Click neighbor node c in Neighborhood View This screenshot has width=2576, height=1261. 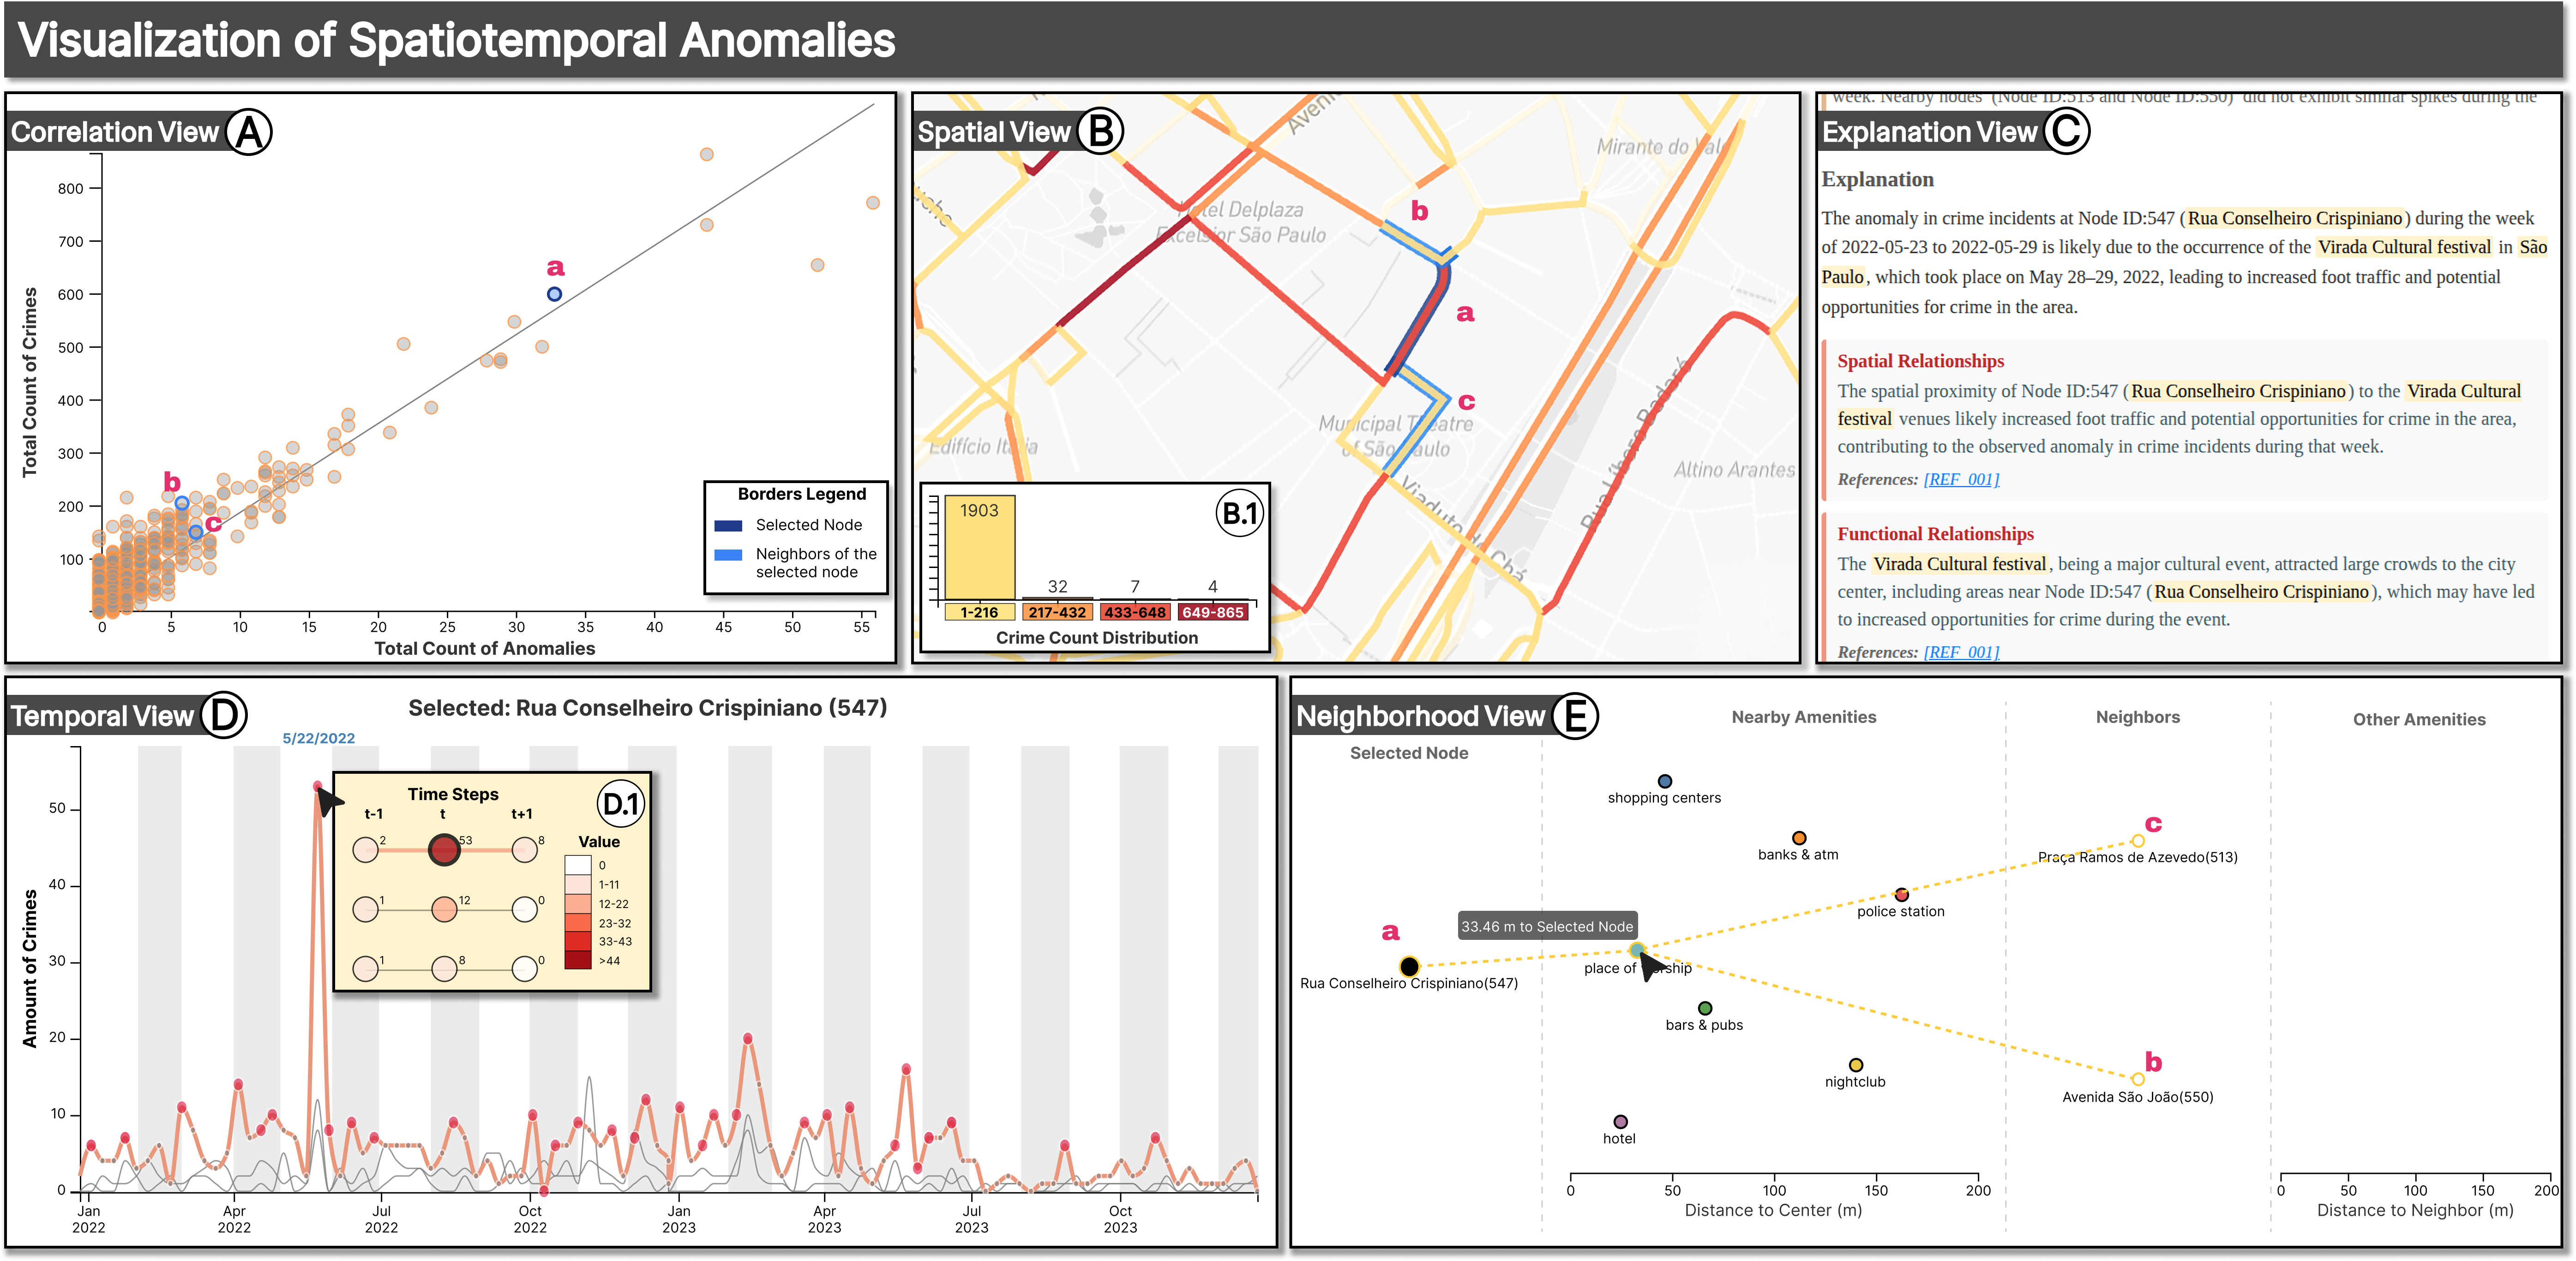point(2137,841)
